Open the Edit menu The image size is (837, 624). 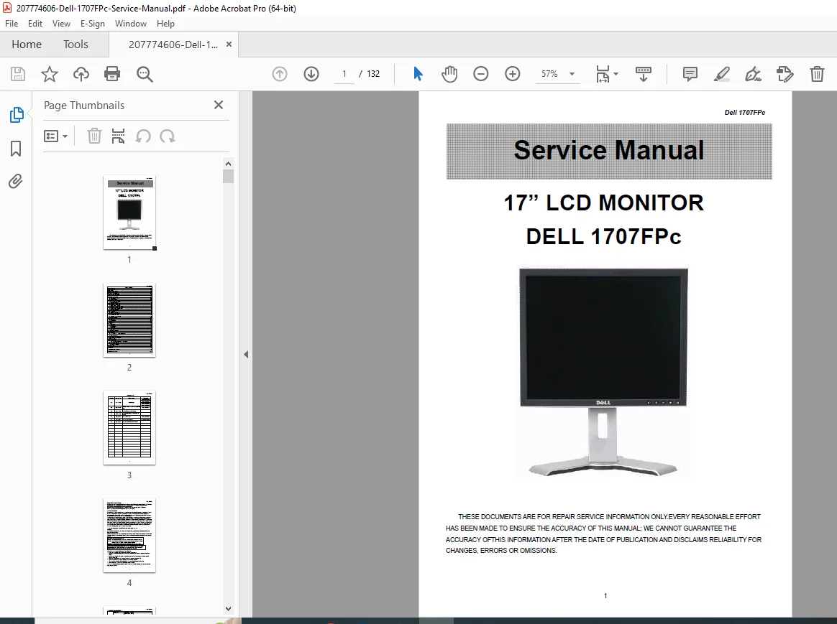35,24
